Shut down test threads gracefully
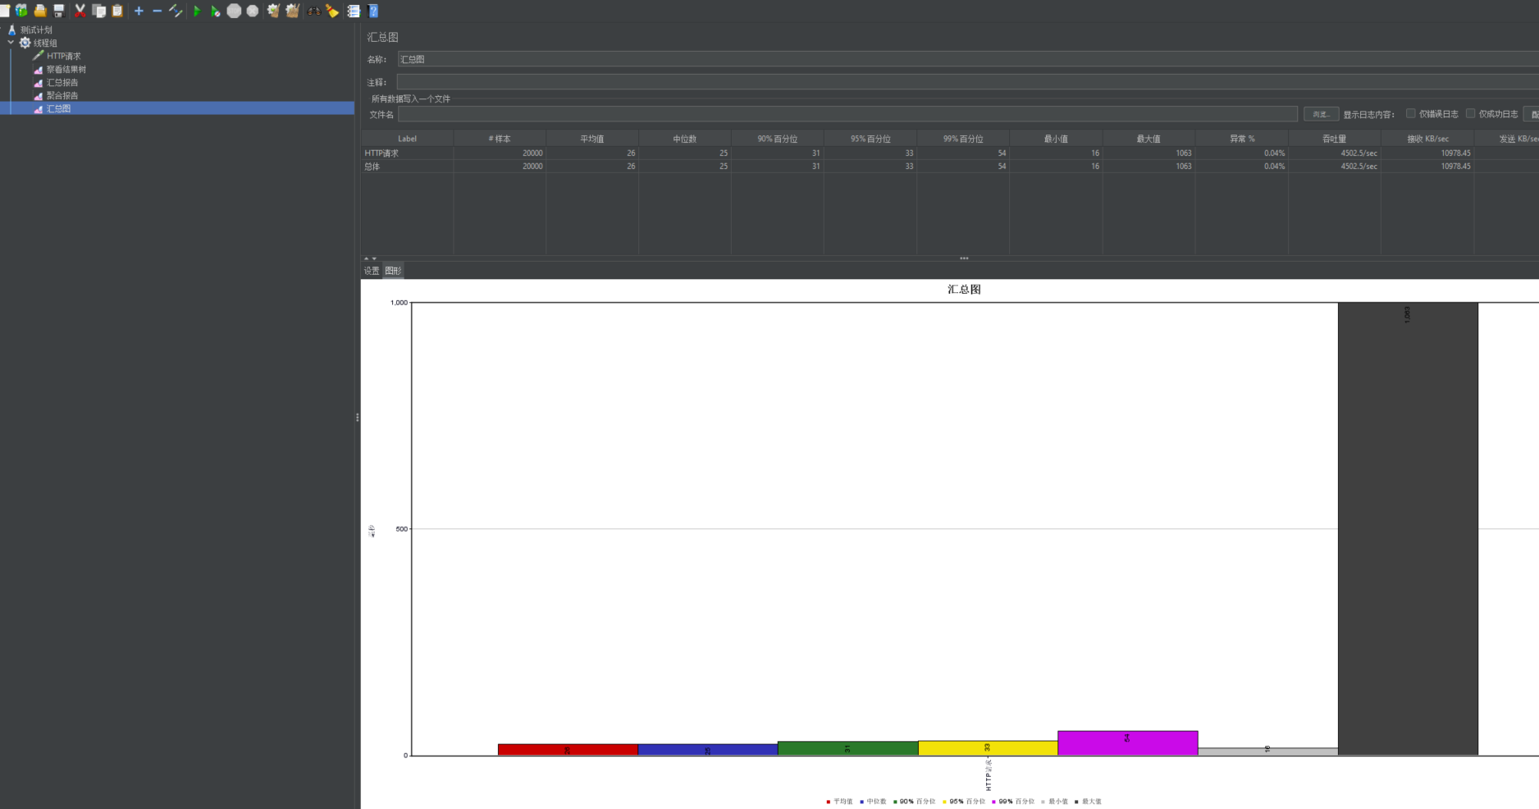This screenshot has width=1539, height=809. [253, 11]
